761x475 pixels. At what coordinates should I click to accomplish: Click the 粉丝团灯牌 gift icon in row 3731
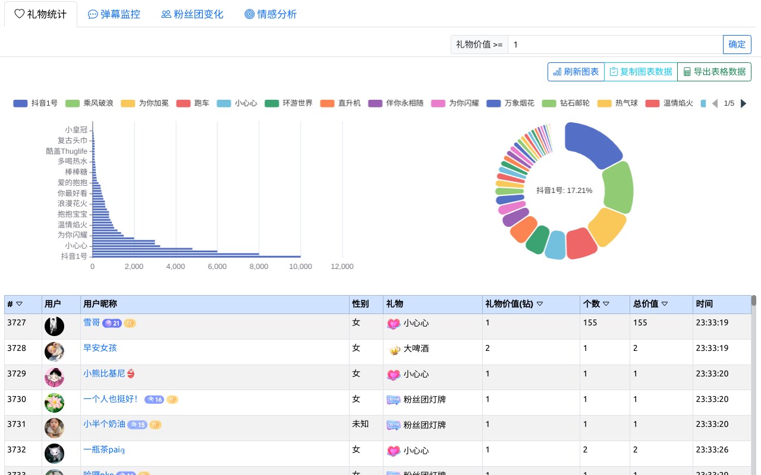pos(394,426)
